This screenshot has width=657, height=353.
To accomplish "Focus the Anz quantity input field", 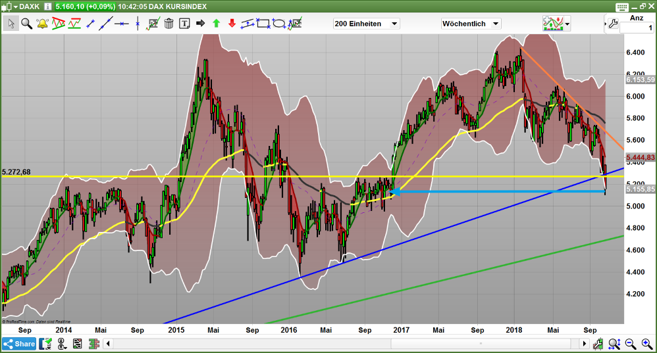I will pos(637,28).
